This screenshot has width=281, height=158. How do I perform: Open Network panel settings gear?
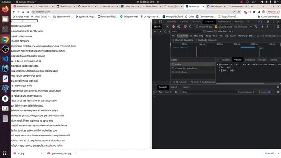click(278, 27)
